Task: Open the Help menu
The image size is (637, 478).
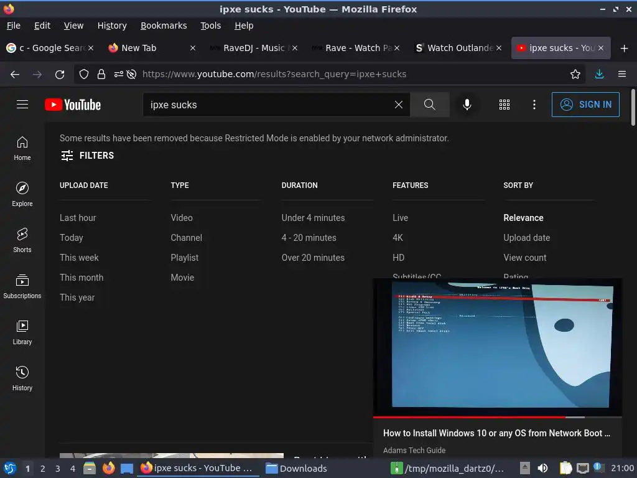Action: tap(244, 26)
